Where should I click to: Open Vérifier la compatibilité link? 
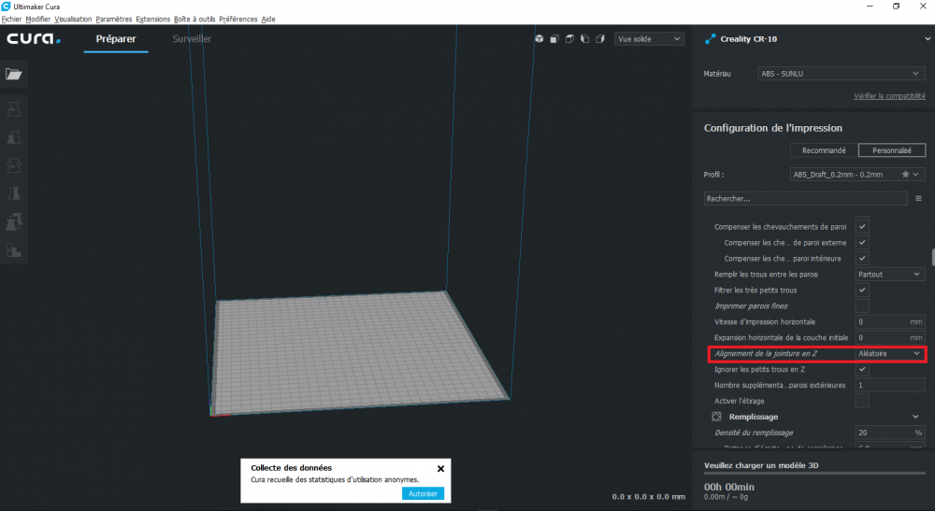click(x=889, y=96)
